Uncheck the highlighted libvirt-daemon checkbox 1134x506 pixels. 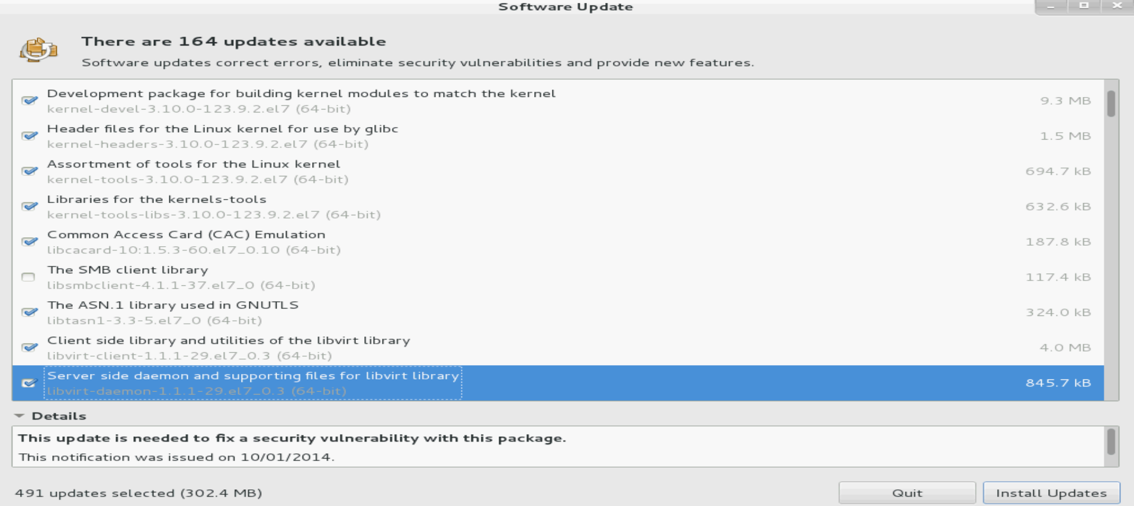(28, 383)
